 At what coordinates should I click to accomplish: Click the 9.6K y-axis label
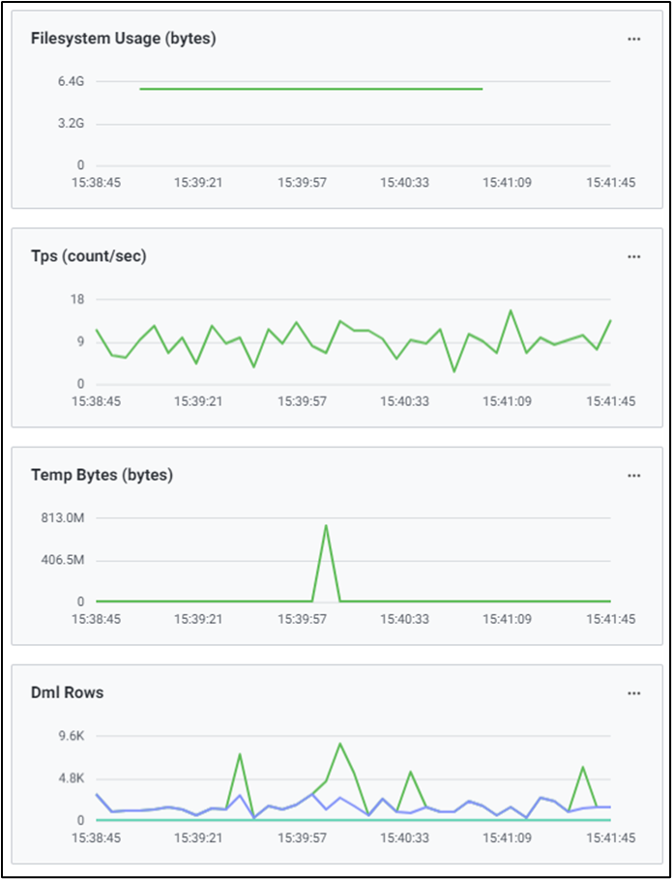coord(71,736)
